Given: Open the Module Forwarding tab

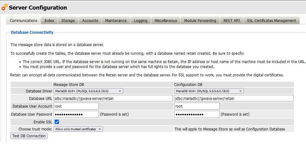Looking at the screenshot, I should (x=200, y=21).
